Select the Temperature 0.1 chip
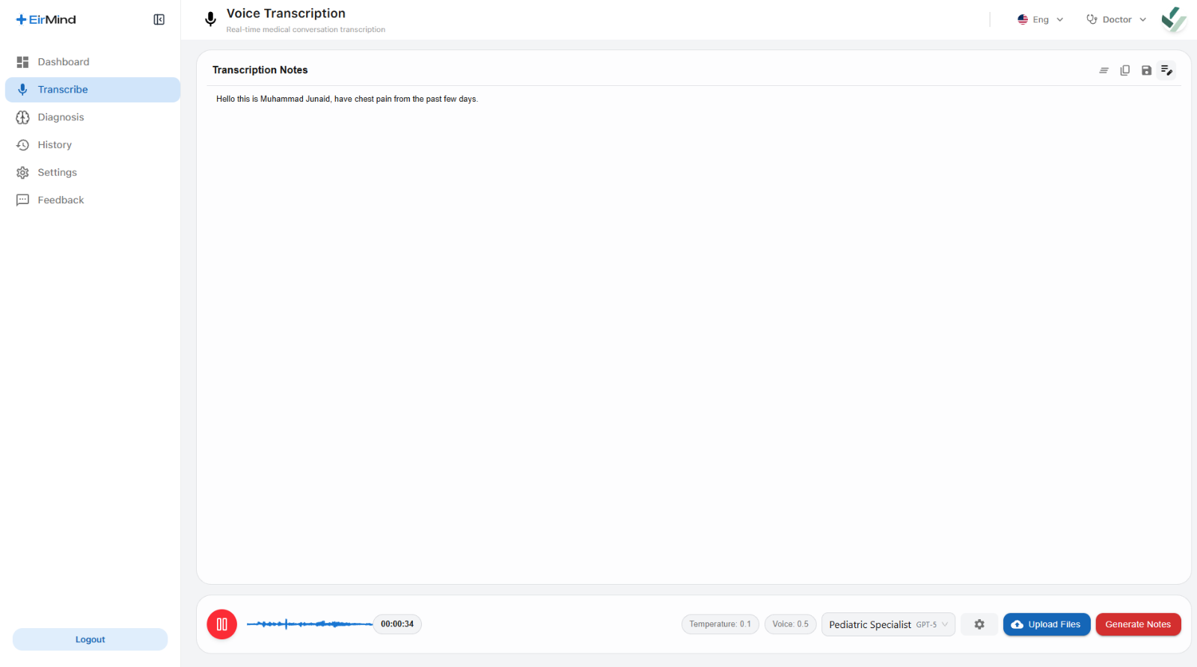 pyautogui.click(x=720, y=624)
